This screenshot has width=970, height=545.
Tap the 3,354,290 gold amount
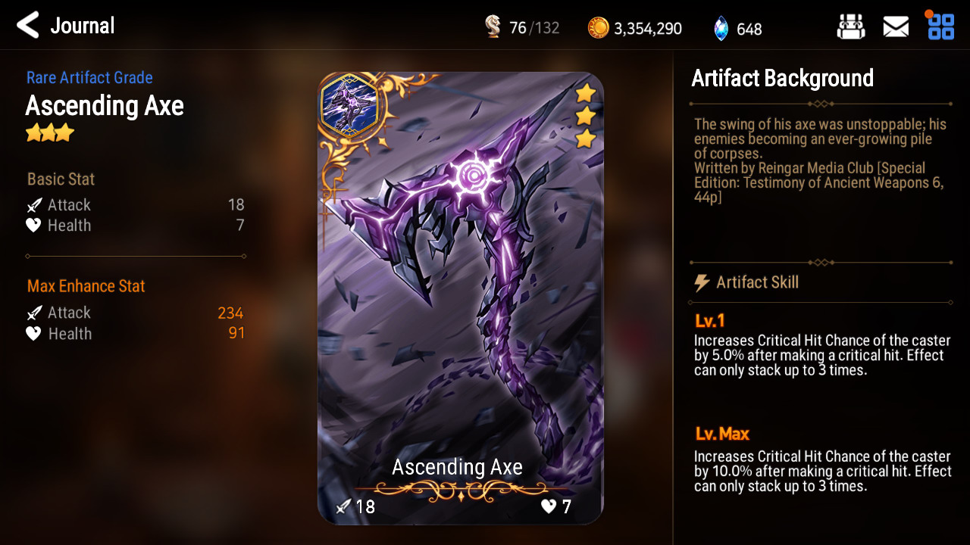tap(648, 29)
